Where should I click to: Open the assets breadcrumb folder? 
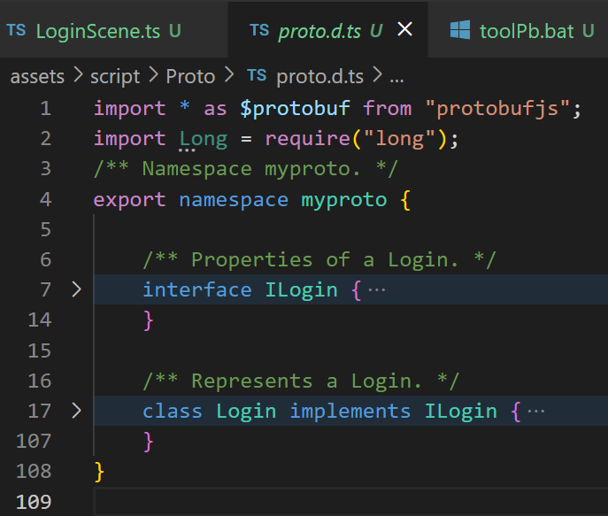point(37,76)
